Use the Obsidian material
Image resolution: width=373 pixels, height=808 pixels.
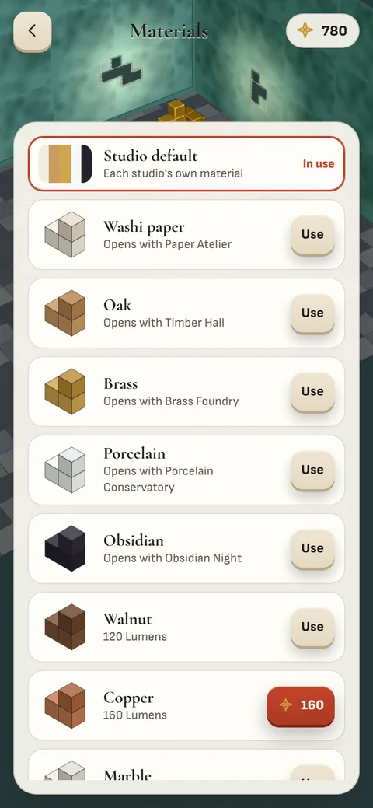[312, 548]
